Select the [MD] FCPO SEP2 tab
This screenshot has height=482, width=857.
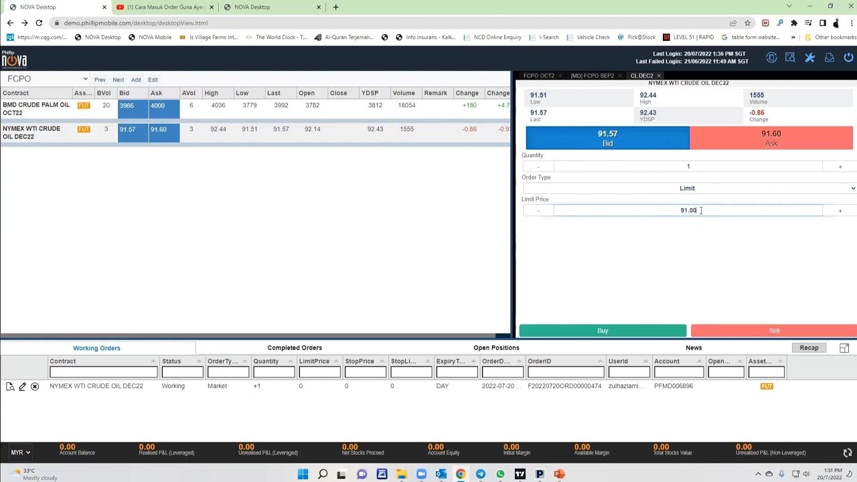tap(592, 76)
